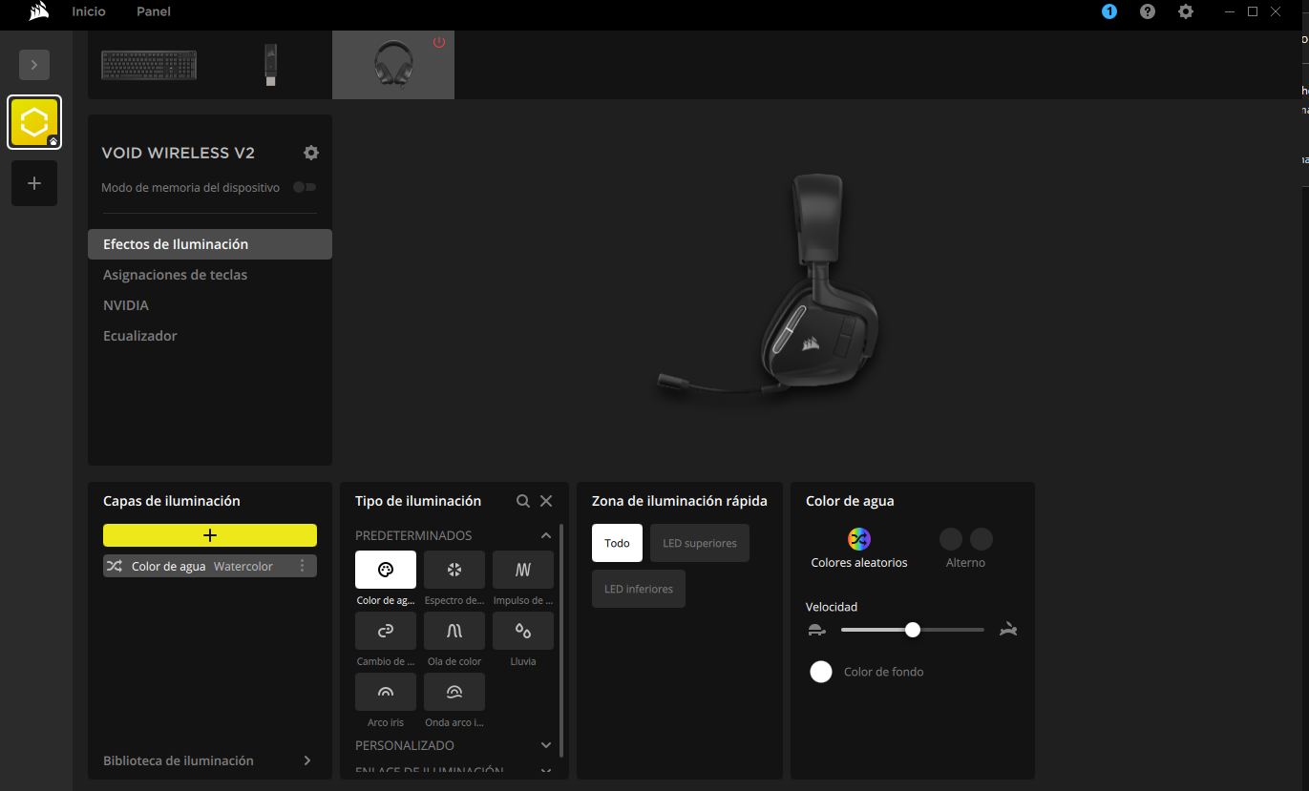Image resolution: width=1309 pixels, height=791 pixels.
Task: Choose the Lluvia lighting effect icon
Action: point(522,631)
